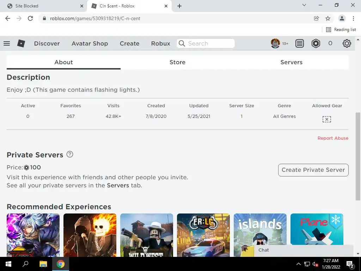Image resolution: width=361 pixels, height=271 pixels.
Task: Go forward with the browser forward arrow
Action: (19, 18)
